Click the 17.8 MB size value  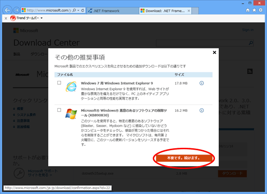pyautogui.click(x=181, y=83)
